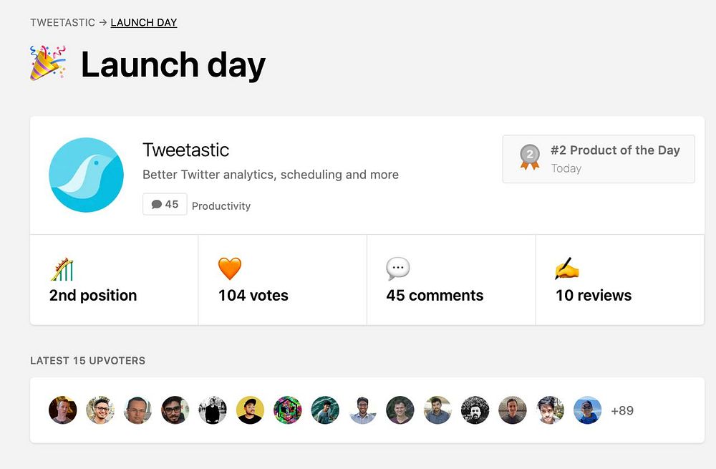View the 2nd position stat
The width and height of the screenshot is (716, 469).
coord(93,295)
